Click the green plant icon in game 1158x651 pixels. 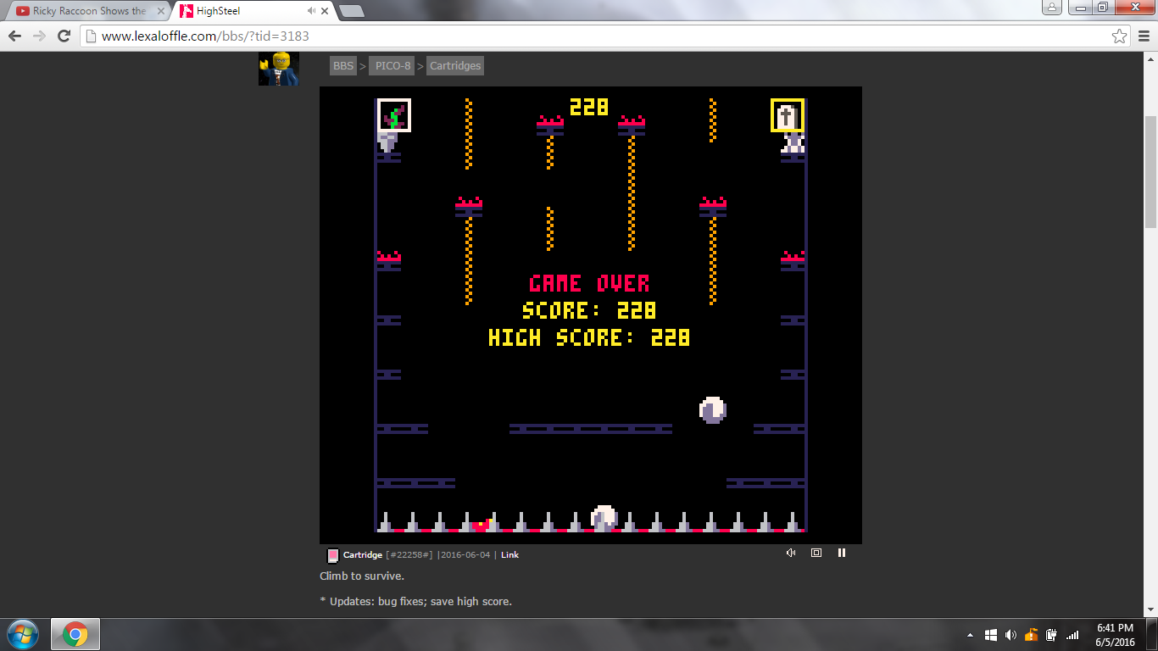click(x=394, y=115)
